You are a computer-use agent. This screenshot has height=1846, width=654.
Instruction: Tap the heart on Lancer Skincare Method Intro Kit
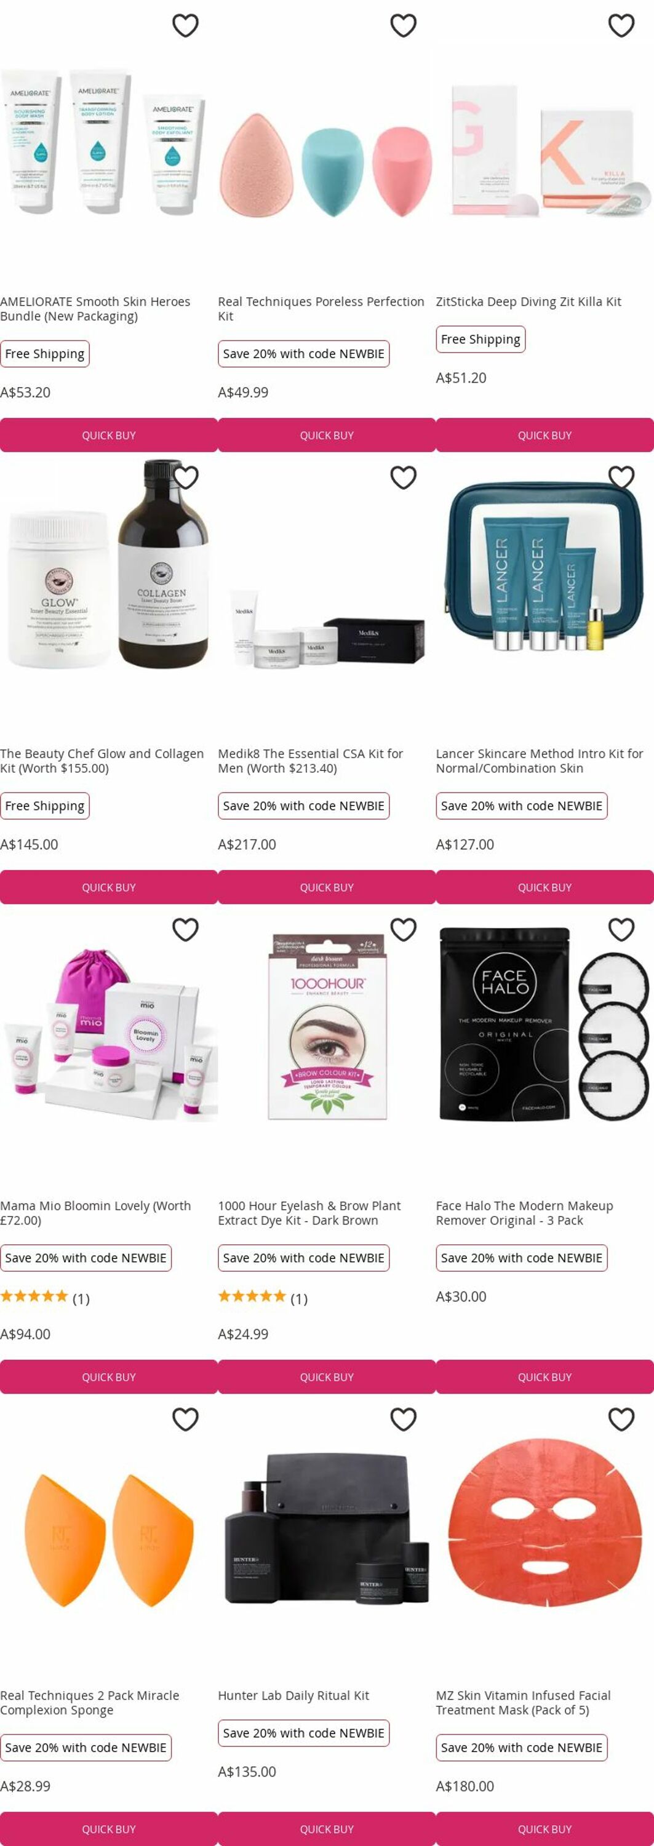pyautogui.click(x=621, y=477)
